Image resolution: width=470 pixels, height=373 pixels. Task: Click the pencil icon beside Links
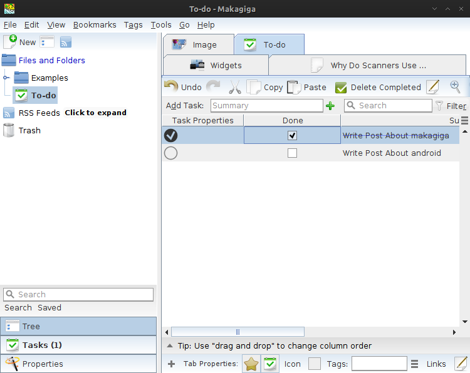coord(461,364)
